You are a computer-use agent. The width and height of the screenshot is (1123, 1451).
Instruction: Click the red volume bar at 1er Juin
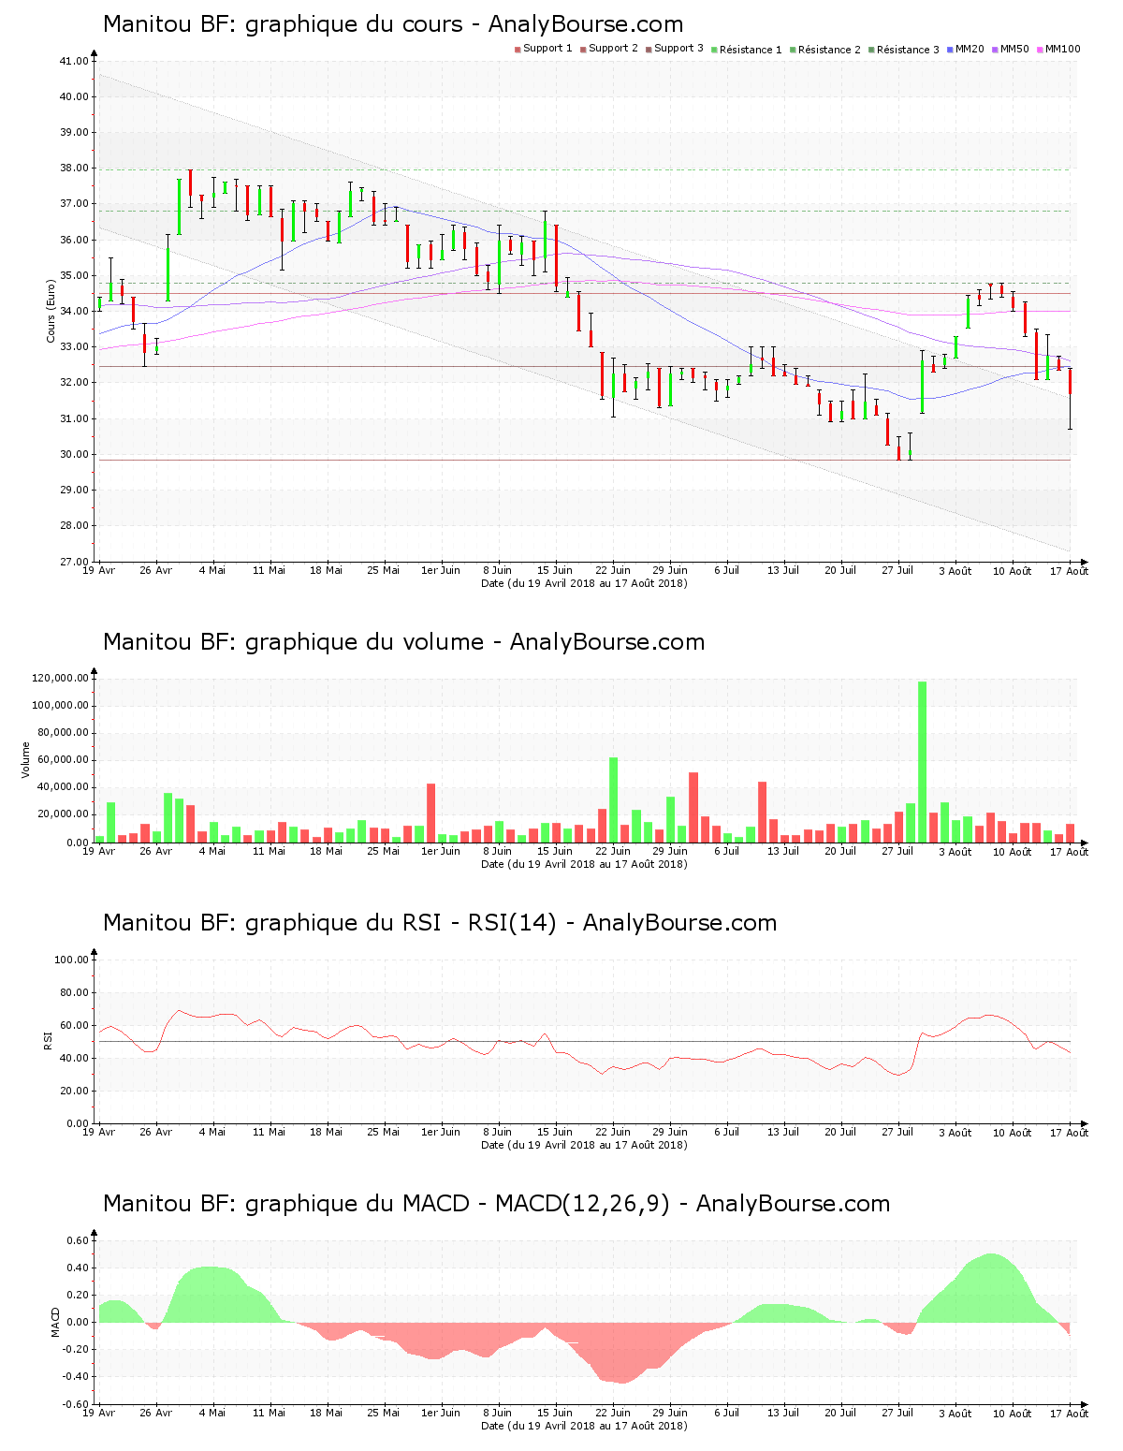(431, 813)
